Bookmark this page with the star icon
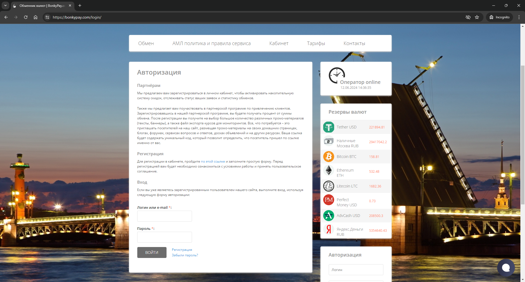The width and height of the screenshot is (525, 282). click(477, 17)
